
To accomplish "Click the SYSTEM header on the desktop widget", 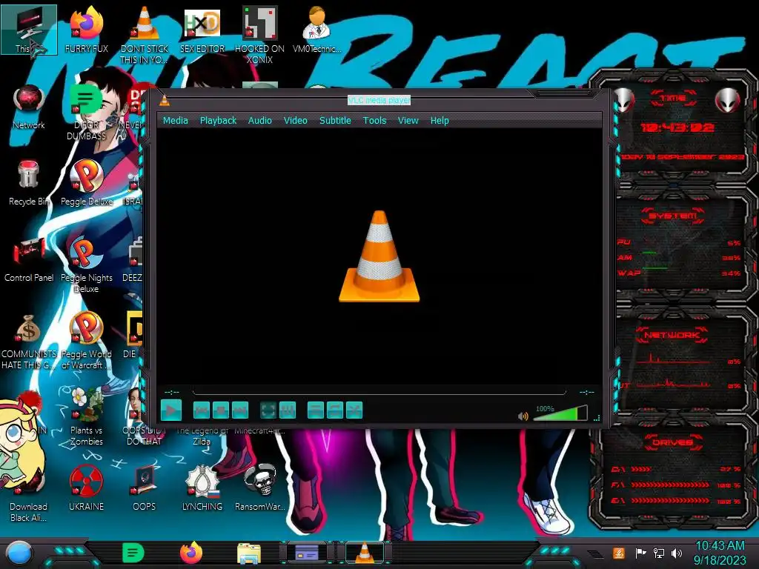I will (x=673, y=216).
